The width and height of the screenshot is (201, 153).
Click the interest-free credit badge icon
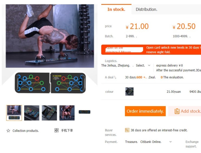coord(127,130)
